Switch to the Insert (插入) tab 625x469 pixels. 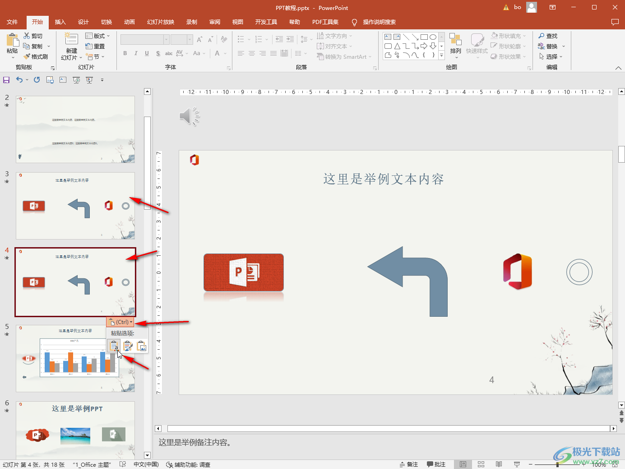pos(60,22)
